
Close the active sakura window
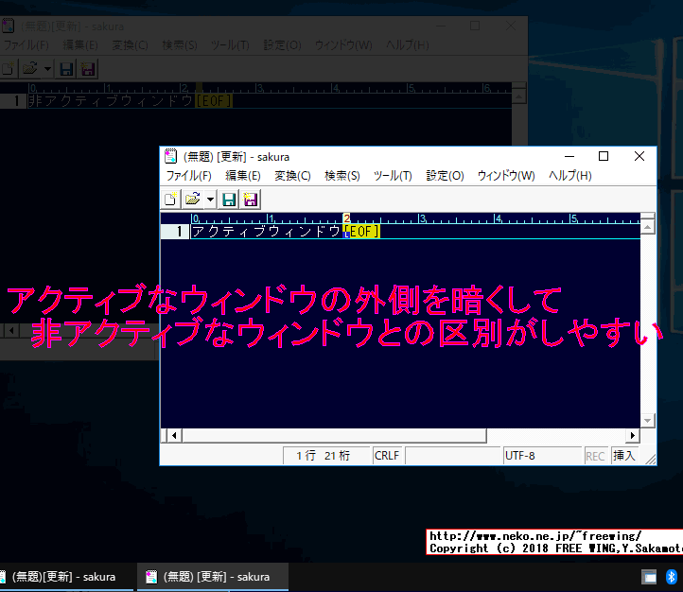pyautogui.click(x=639, y=156)
